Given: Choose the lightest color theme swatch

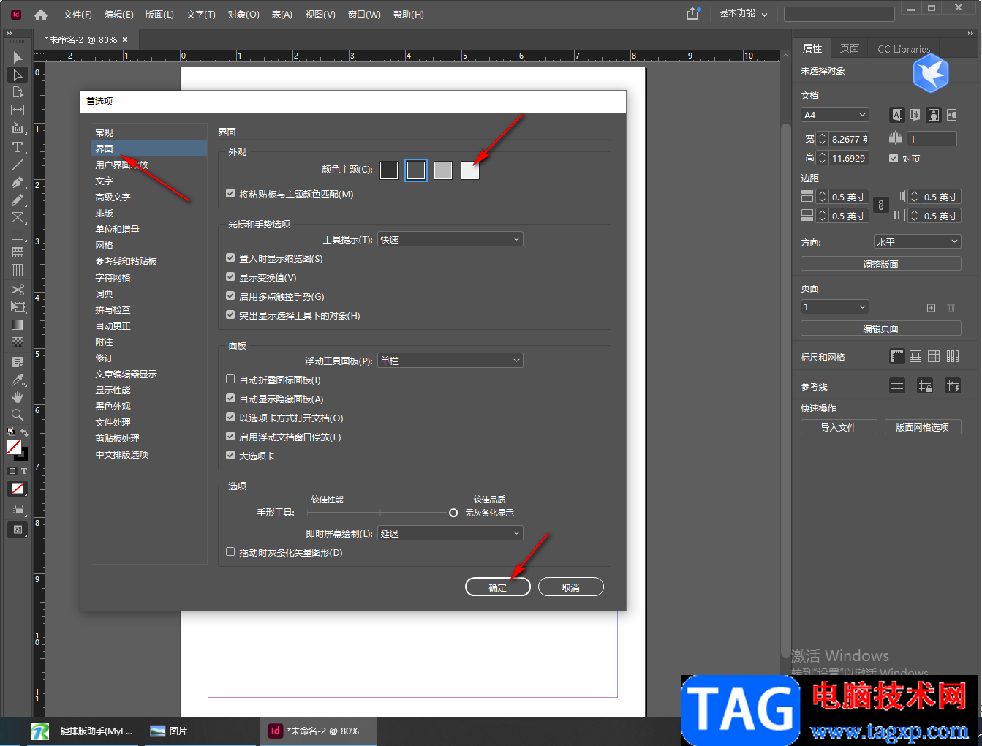Looking at the screenshot, I should click(x=470, y=170).
